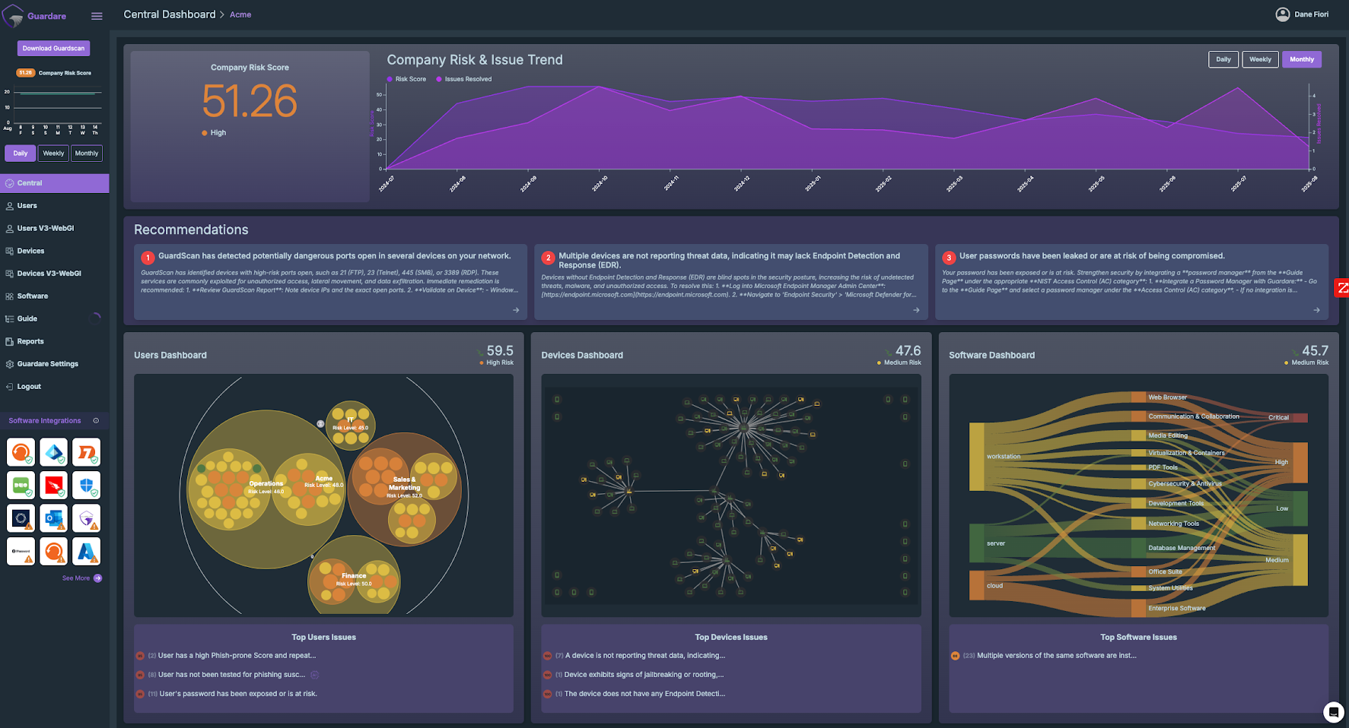Expand the leaked passwords recommendation arrow
The height and width of the screenshot is (728, 1349).
[1316, 310]
